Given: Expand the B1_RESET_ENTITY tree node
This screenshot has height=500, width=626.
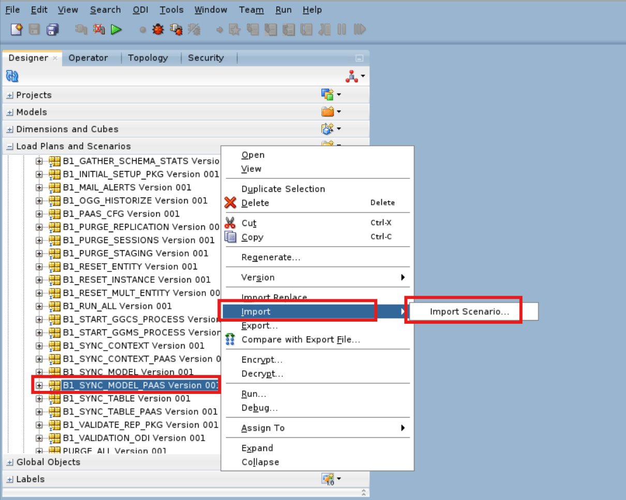Looking at the screenshot, I should [x=39, y=266].
